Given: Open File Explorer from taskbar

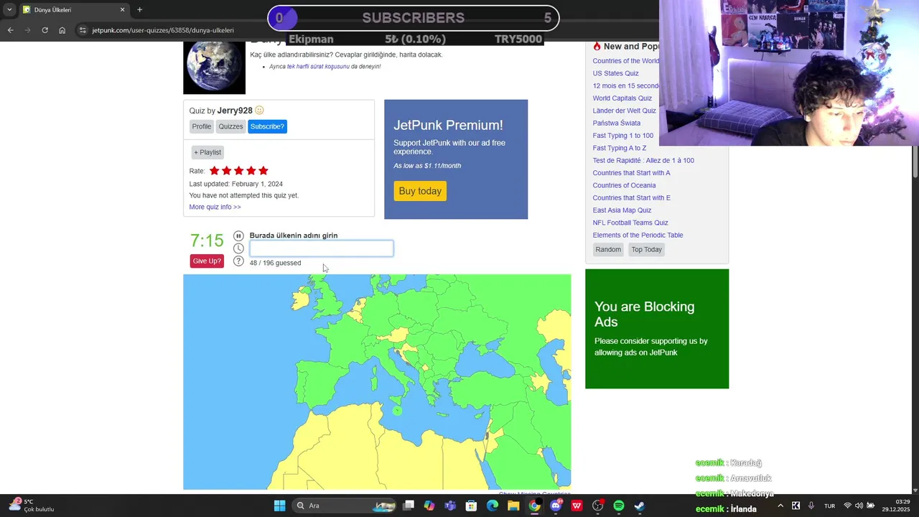Looking at the screenshot, I should (x=513, y=506).
